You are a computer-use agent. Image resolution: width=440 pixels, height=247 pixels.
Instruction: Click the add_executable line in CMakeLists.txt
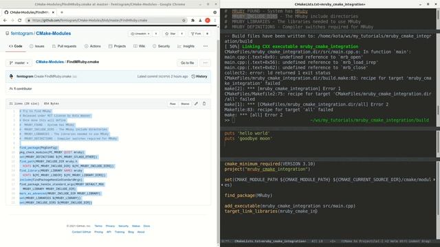[290, 206]
